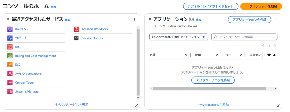Click ascending sort arrow beside star column

point(274,55)
